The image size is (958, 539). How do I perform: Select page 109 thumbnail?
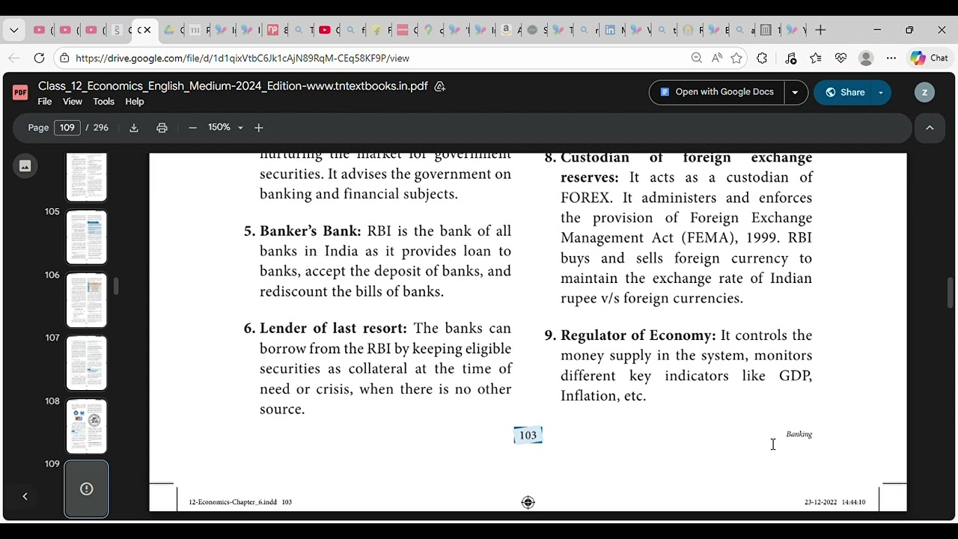click(x=87, y=489)
